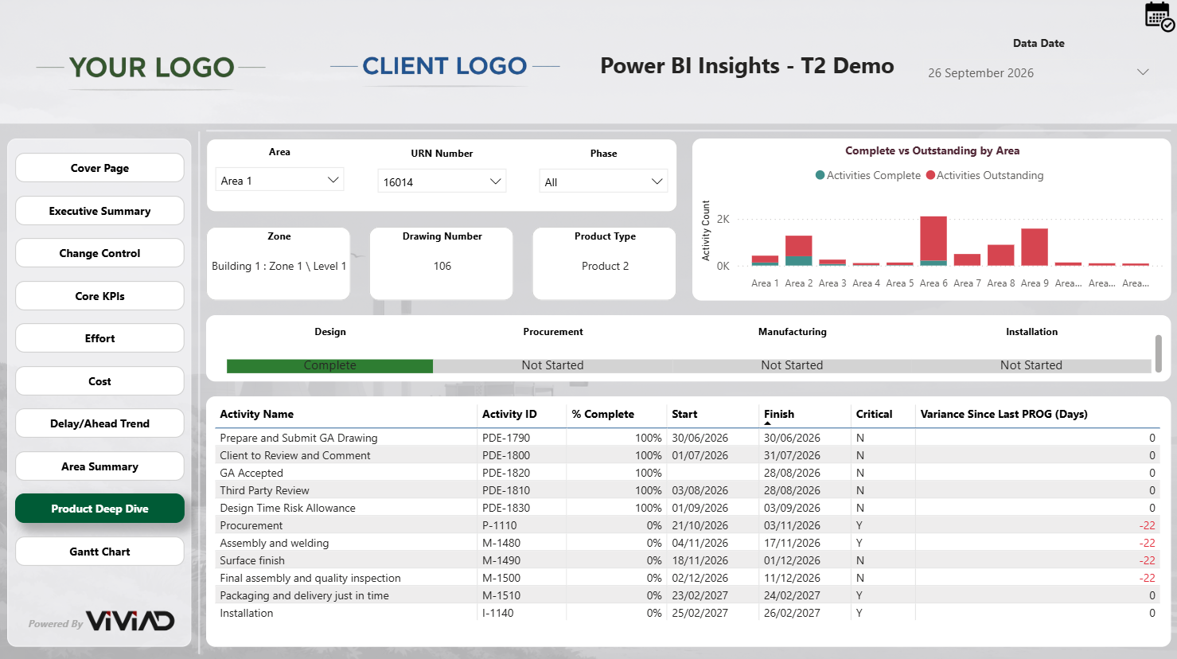Go to the Cover Page
1177x659 pixels.
[x=99, y=168]
